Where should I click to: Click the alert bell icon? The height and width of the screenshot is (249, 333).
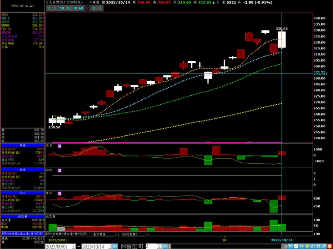click(330, 246)
